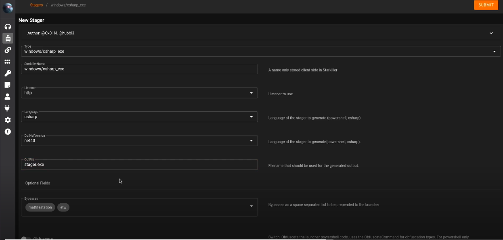Open Agents via the chain-link sidebar icon
This screenshot has height=240, width=503.
[x=8, y=50]
